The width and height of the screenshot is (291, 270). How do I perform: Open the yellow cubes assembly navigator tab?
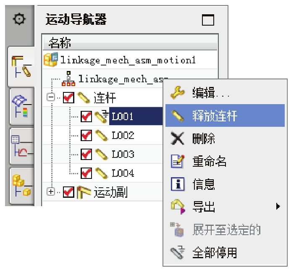(x=21, y=186)
